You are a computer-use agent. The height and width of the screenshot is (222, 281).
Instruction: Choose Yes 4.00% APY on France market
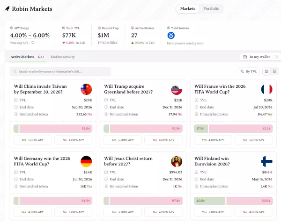pyautogui.click(x=213, y=140)
